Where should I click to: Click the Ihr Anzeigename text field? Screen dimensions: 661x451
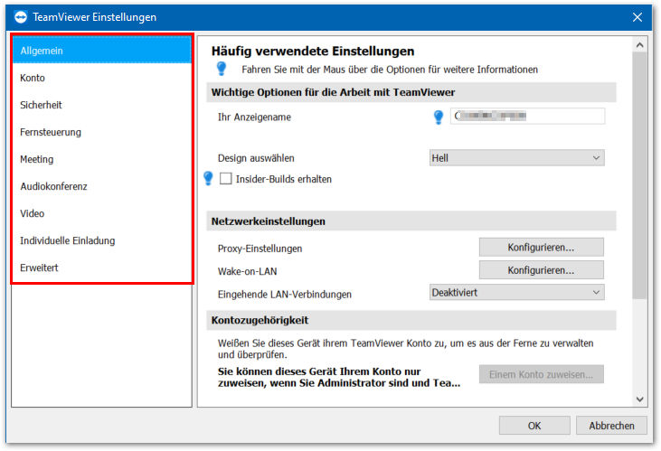point(528,116)
